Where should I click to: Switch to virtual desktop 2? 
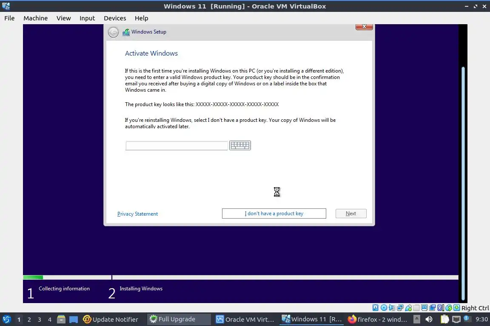29,320
